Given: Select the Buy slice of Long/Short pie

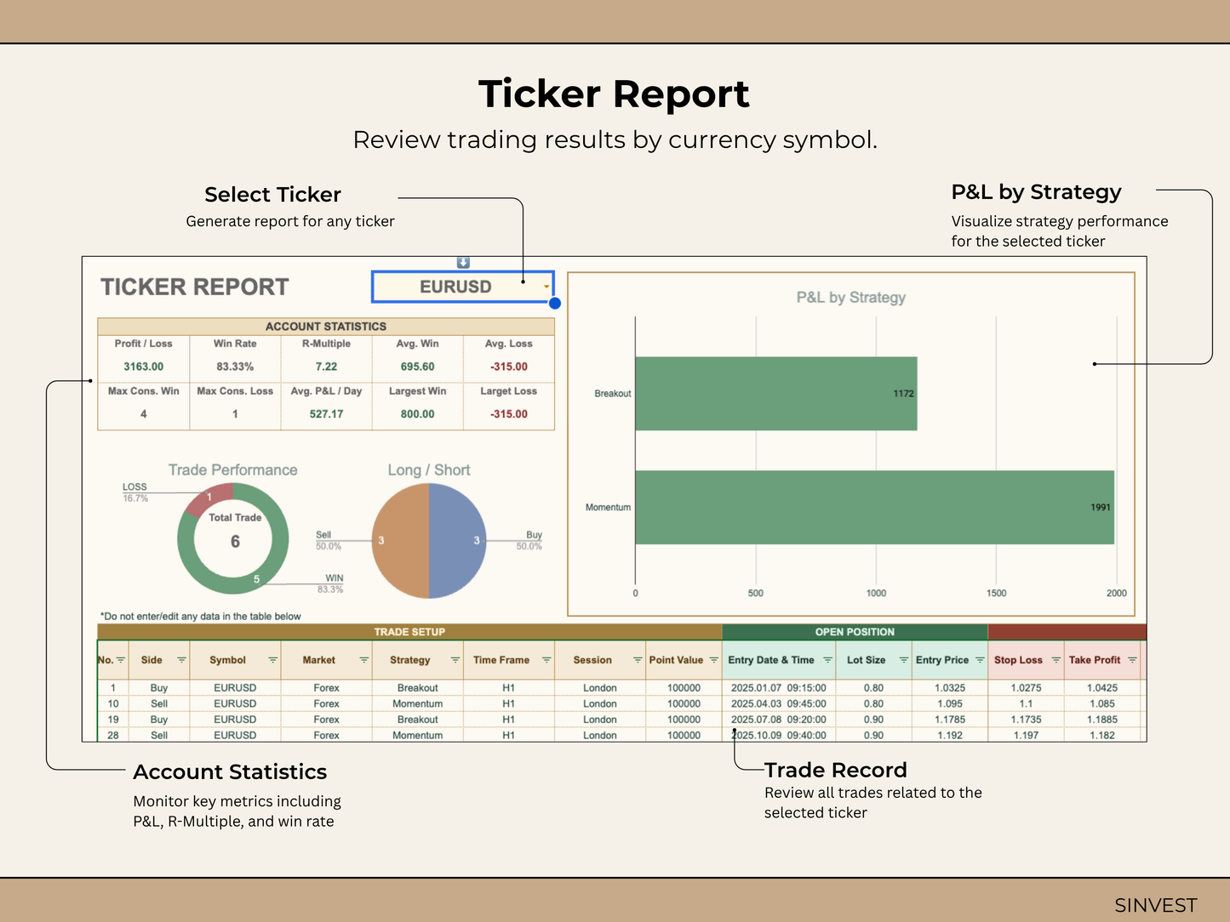Looking at the screenshot, I should point(458,541).
